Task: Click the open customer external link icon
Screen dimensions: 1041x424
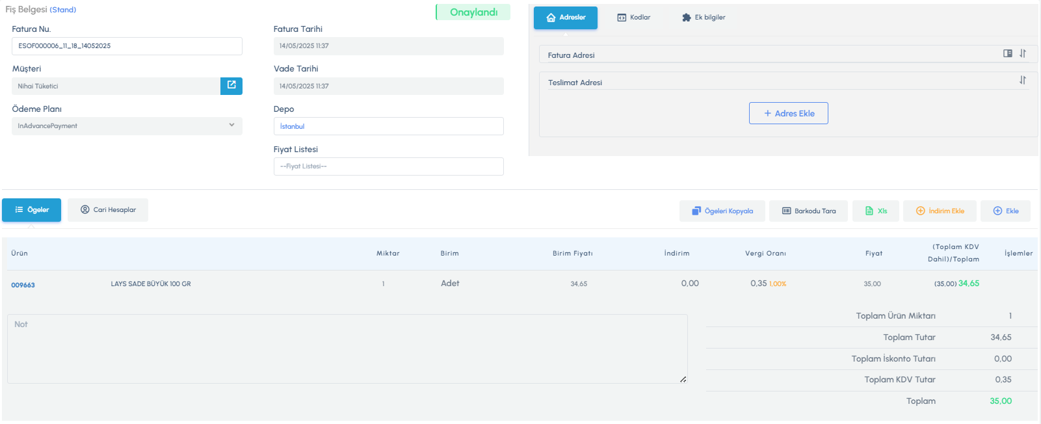Action: point(231,86)
